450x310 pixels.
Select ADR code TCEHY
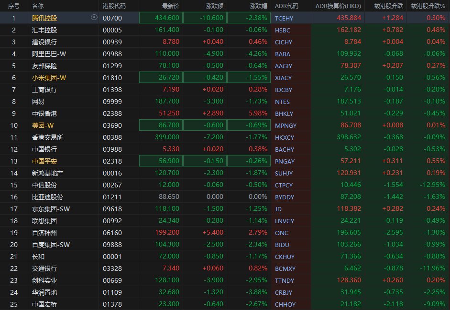pos(284,18)
